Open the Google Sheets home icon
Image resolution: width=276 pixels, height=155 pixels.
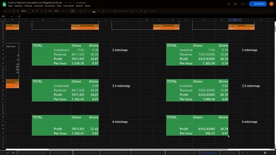4,4
